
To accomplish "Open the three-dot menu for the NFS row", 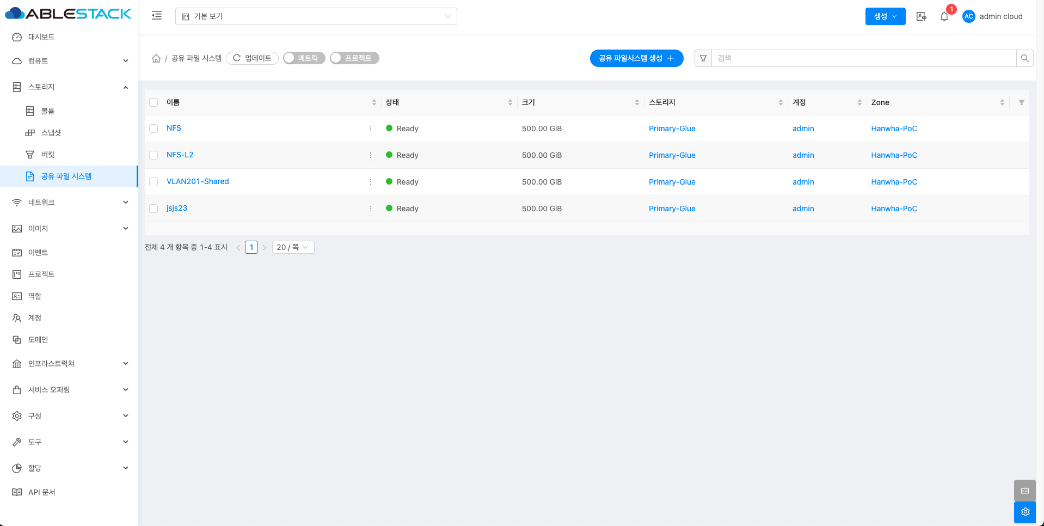I will 371,129.
